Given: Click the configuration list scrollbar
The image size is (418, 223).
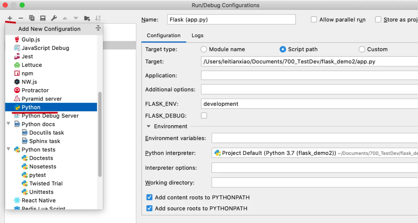Looking at the screenshot, I should point(100,134).
